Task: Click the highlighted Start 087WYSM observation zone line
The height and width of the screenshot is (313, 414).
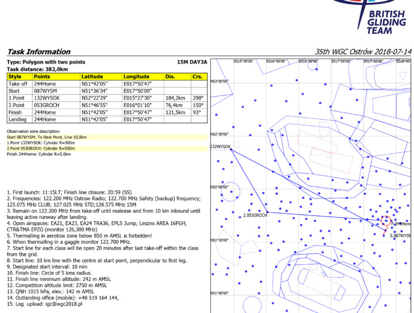Action: 47,137
